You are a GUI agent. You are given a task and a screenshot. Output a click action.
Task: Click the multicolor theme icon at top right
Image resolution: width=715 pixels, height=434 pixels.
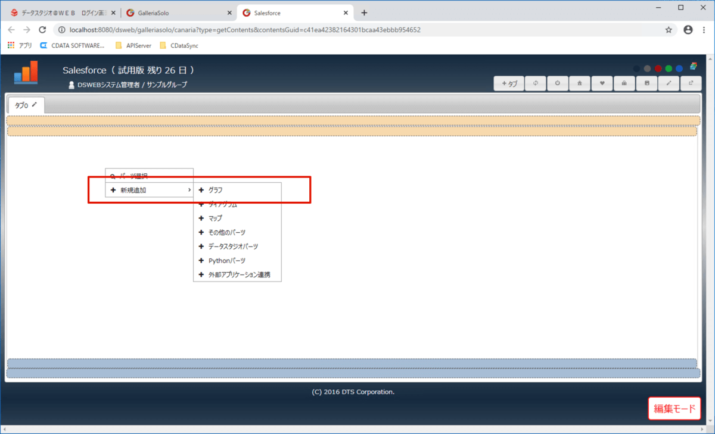(694, 67)
